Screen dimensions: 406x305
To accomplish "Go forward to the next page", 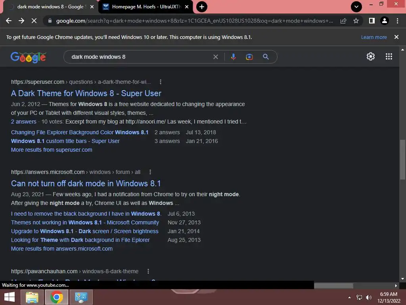I will (21, 21).
